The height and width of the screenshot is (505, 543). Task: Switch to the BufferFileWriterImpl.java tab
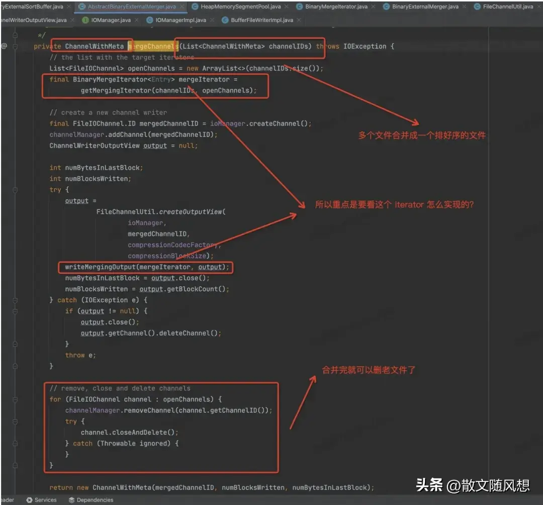point(262,20)
